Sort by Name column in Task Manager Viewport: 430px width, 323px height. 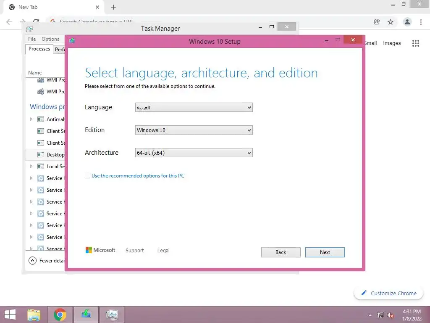(x=35, y=72)
